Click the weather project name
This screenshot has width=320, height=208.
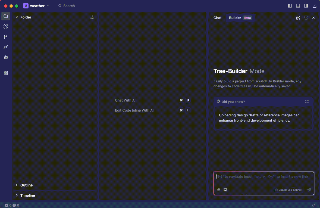[x=37, y=6]
